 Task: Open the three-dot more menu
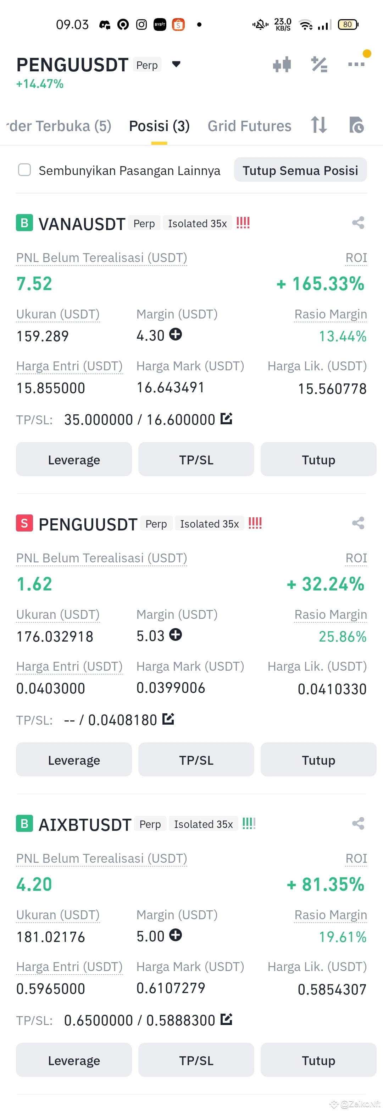pyautogui.click(x=356, y=64)
